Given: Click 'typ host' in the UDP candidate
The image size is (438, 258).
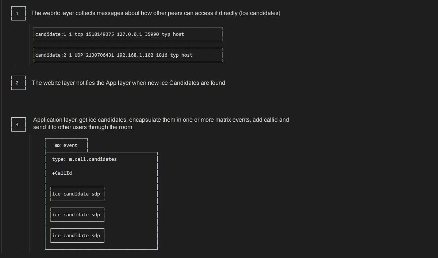Looking at the screenshot, I should [x=181, y=55].
